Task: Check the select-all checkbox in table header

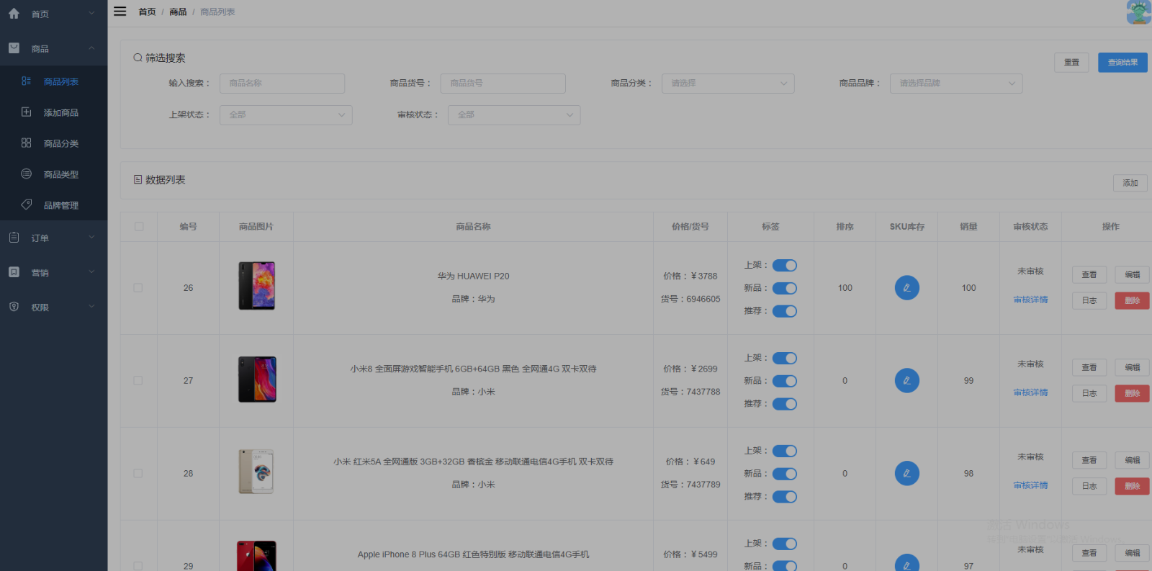Action: point(139,227)
